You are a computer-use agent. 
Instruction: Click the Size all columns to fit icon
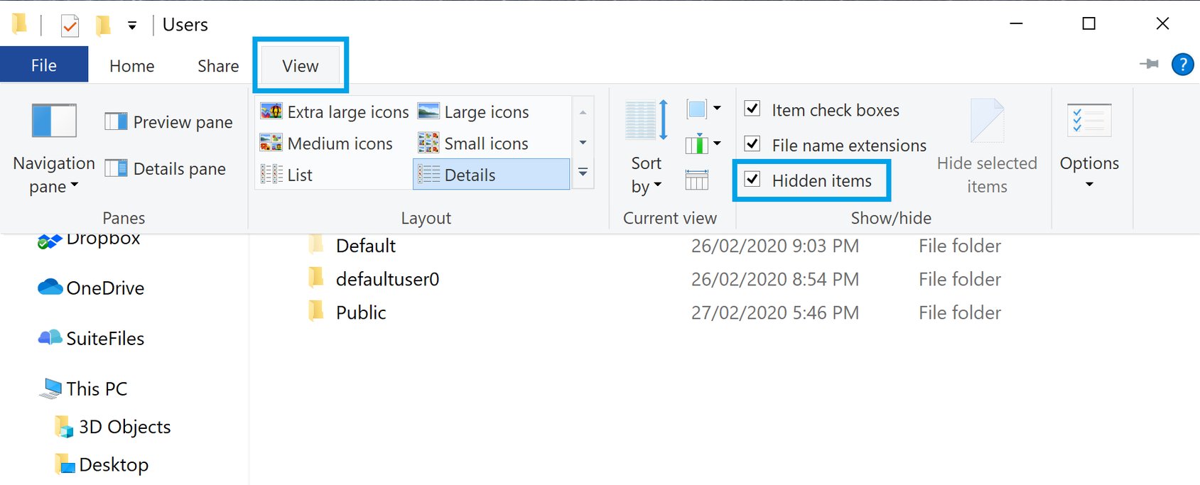click(696, 180)
